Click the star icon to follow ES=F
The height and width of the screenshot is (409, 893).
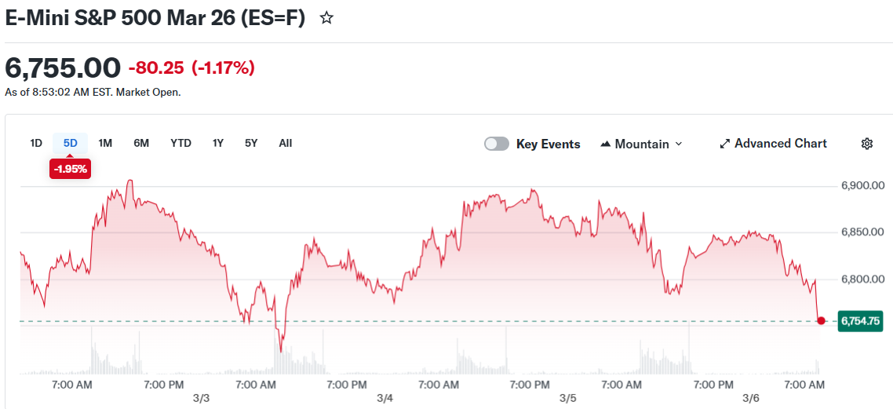[x=326, y=18]
